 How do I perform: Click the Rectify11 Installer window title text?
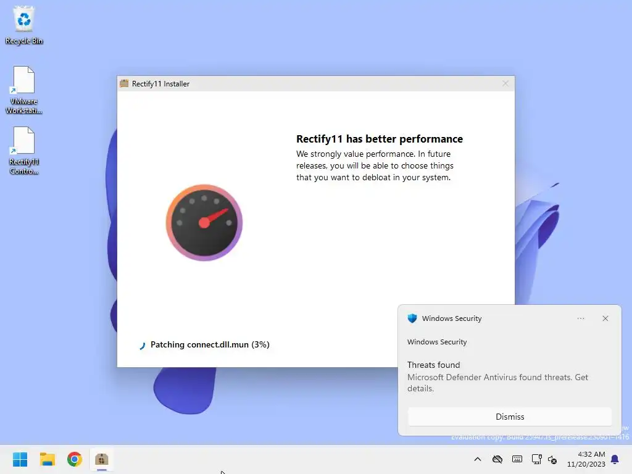tap(161, 84)
